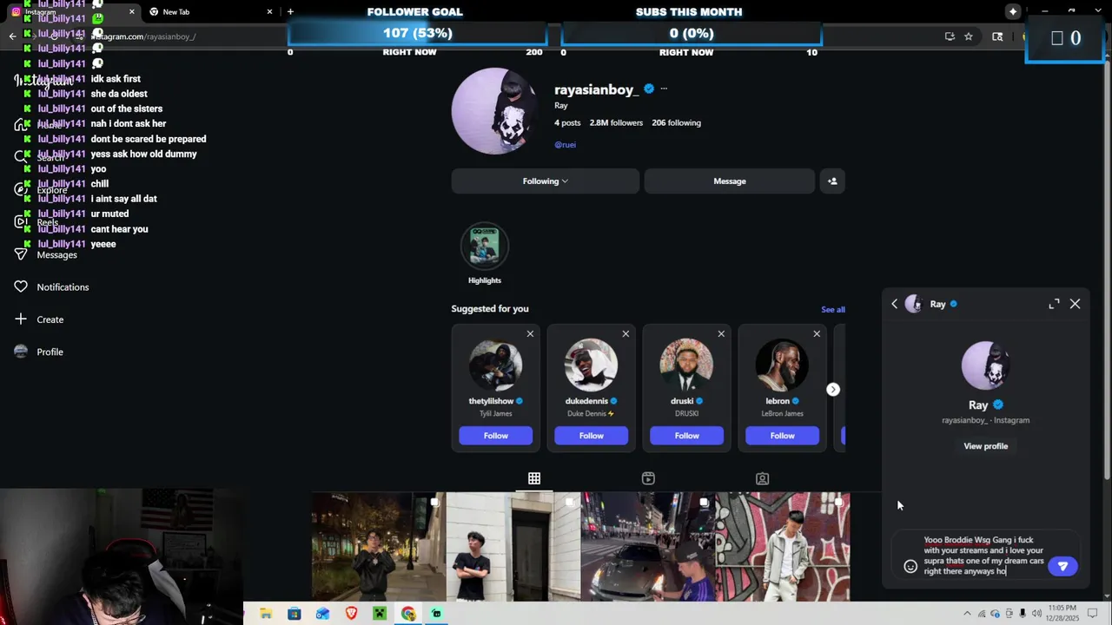
Task: Open post with car at night
Action: tap(647, 547)
